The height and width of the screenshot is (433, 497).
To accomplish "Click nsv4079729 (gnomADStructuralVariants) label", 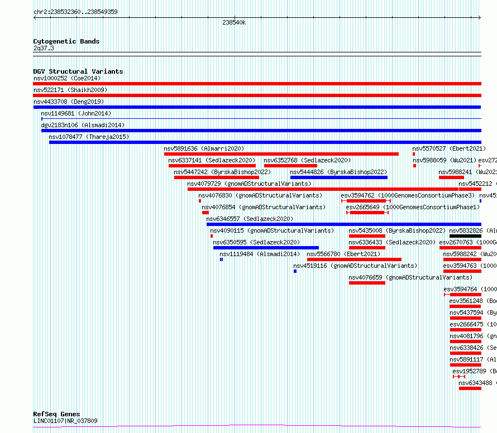I will tap(249, 184).
